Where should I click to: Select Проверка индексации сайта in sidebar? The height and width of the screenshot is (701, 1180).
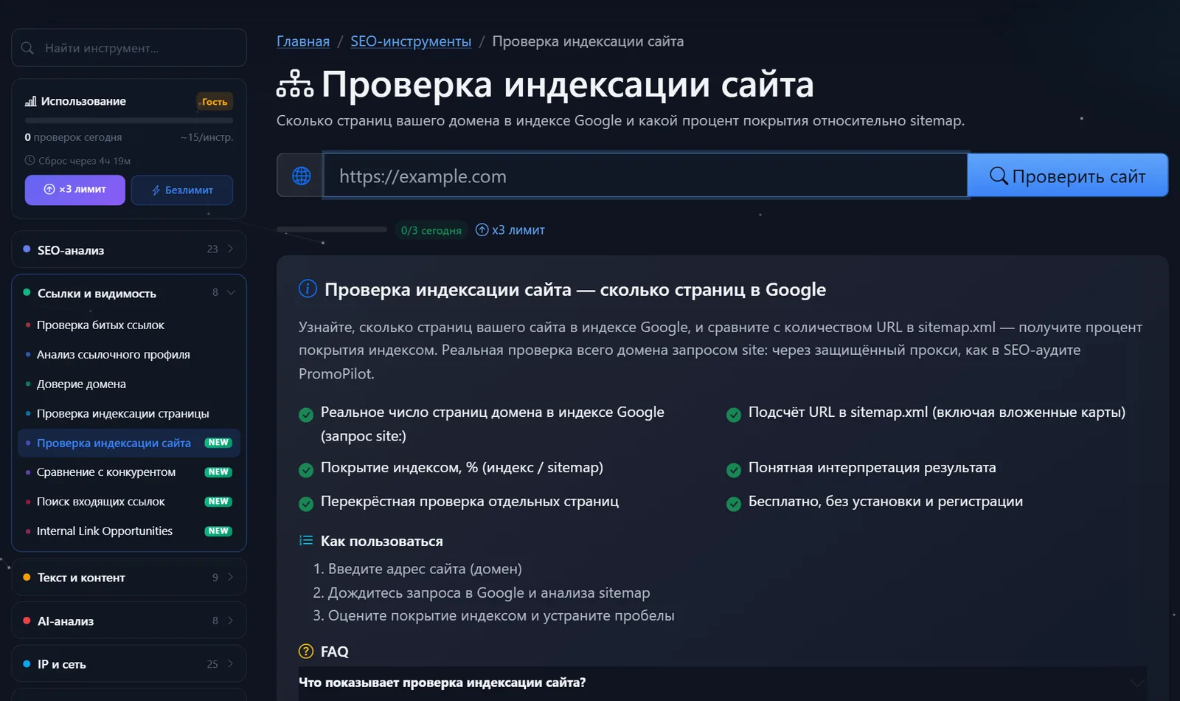(129, 443)
